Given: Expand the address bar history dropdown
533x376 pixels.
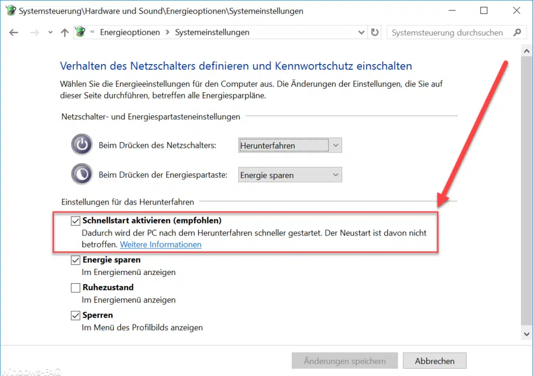Looking at the screenshot, I should pos(362,32).
